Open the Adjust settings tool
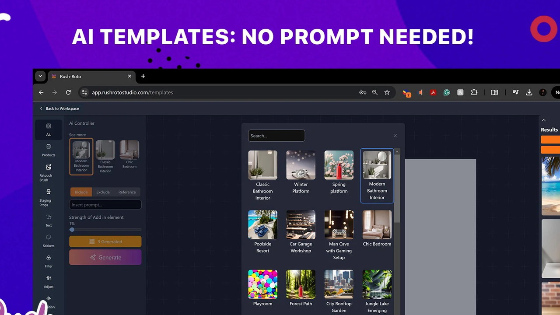This screenshot has height=315, width=560. pyautogui.click(x=49, y=281)
